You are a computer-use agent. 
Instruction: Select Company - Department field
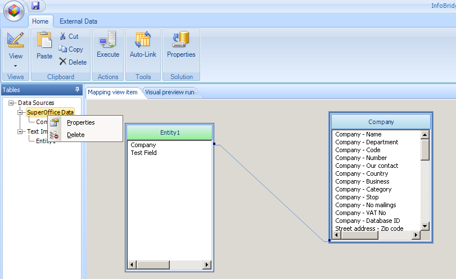367,142
